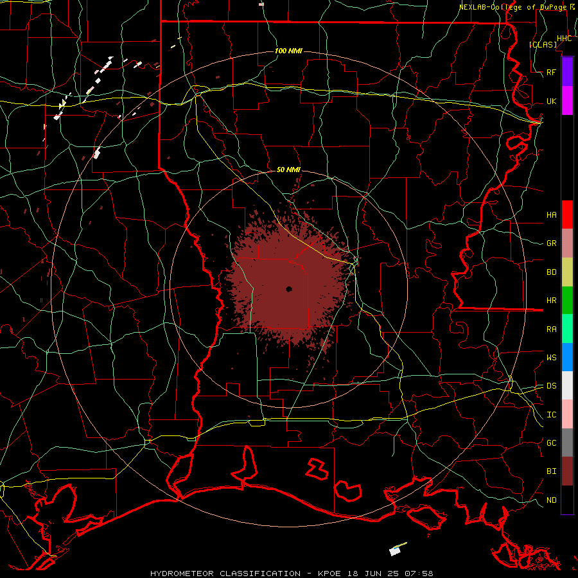The image size is (578, 578).
Task: Click the 50 NMI range ring label
Action: pyautogui.click(x=288, y=170)
